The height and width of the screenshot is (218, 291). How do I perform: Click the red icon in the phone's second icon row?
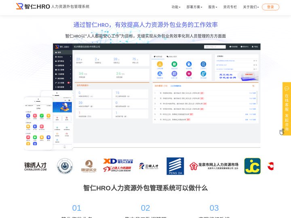click(x=42, y=127)
